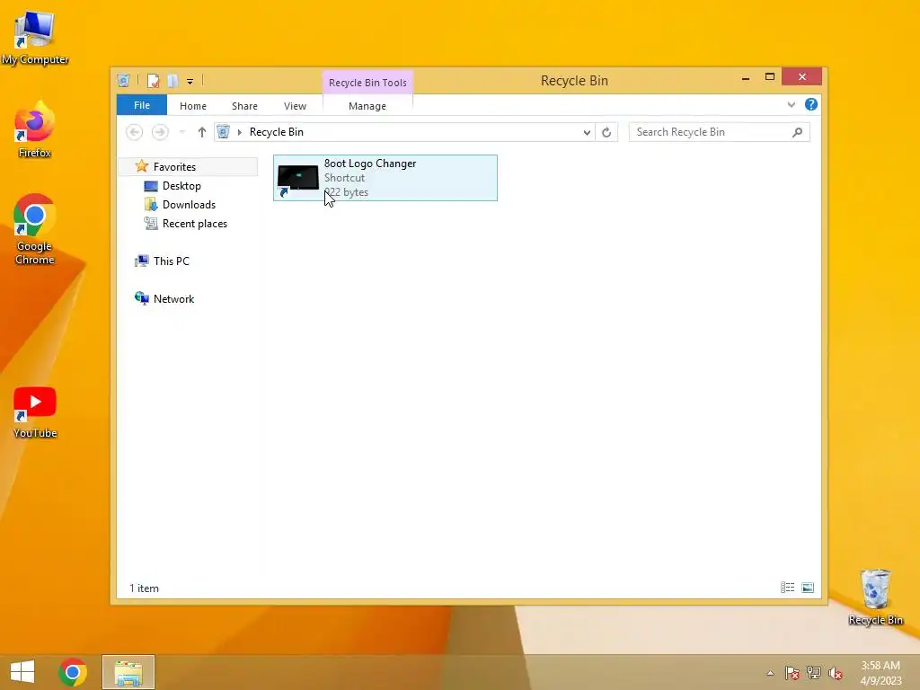Image resolution: width=920 pixels, height=690 pixels.
Task: Select This PC in the navigation pane
Action: 171,261
